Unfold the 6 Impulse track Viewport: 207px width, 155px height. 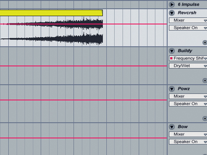point(172,4)
